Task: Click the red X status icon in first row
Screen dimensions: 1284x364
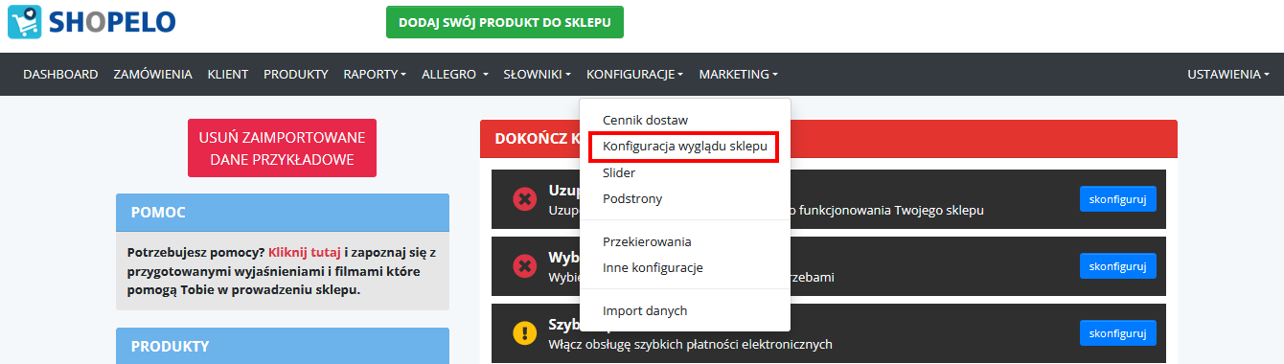Action: coord(524,199)
